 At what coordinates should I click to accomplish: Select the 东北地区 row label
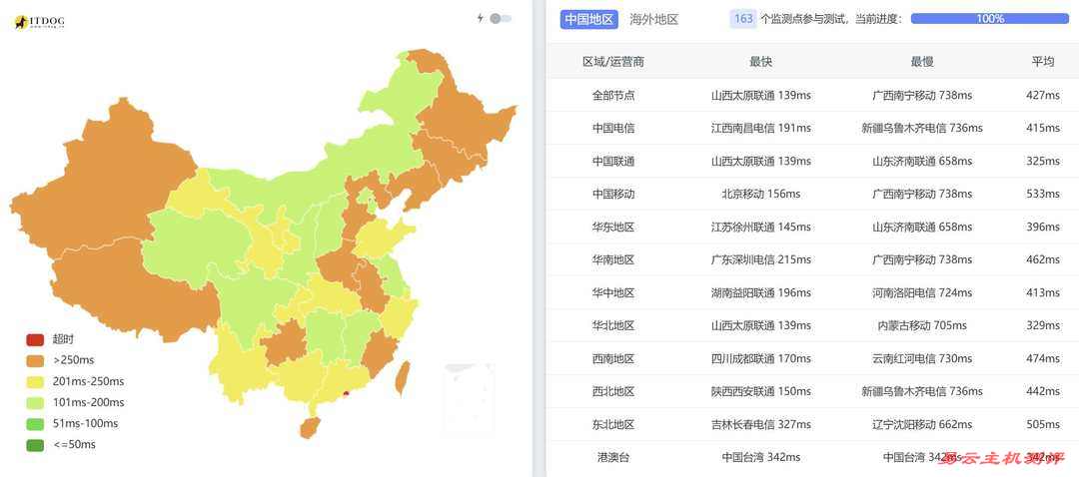click(613, 425)
